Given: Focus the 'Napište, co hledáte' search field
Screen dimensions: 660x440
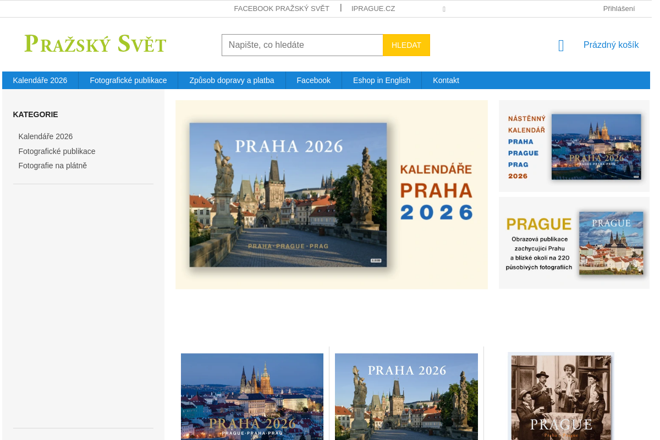Looking at the screenshot, I should point(302,45).
